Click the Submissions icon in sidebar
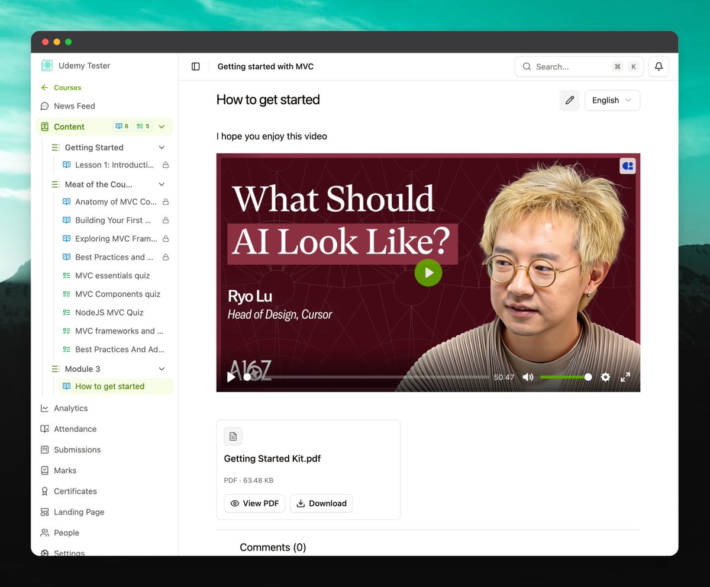710x587 pixels. [x=44, y=450]
